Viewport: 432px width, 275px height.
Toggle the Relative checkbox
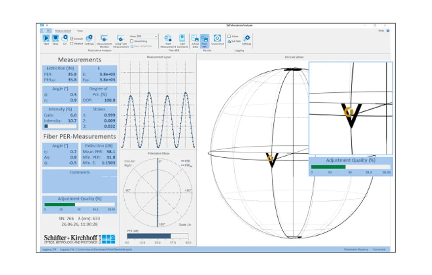point(72,44)
